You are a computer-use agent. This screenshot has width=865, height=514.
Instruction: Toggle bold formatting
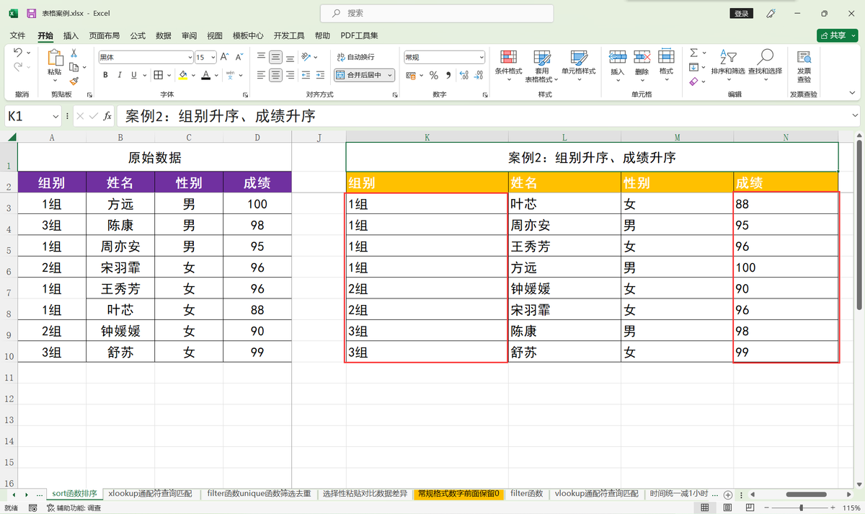tap(105, 75)
